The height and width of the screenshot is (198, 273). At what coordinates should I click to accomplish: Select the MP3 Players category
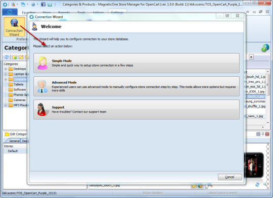(x=20, y=105)
